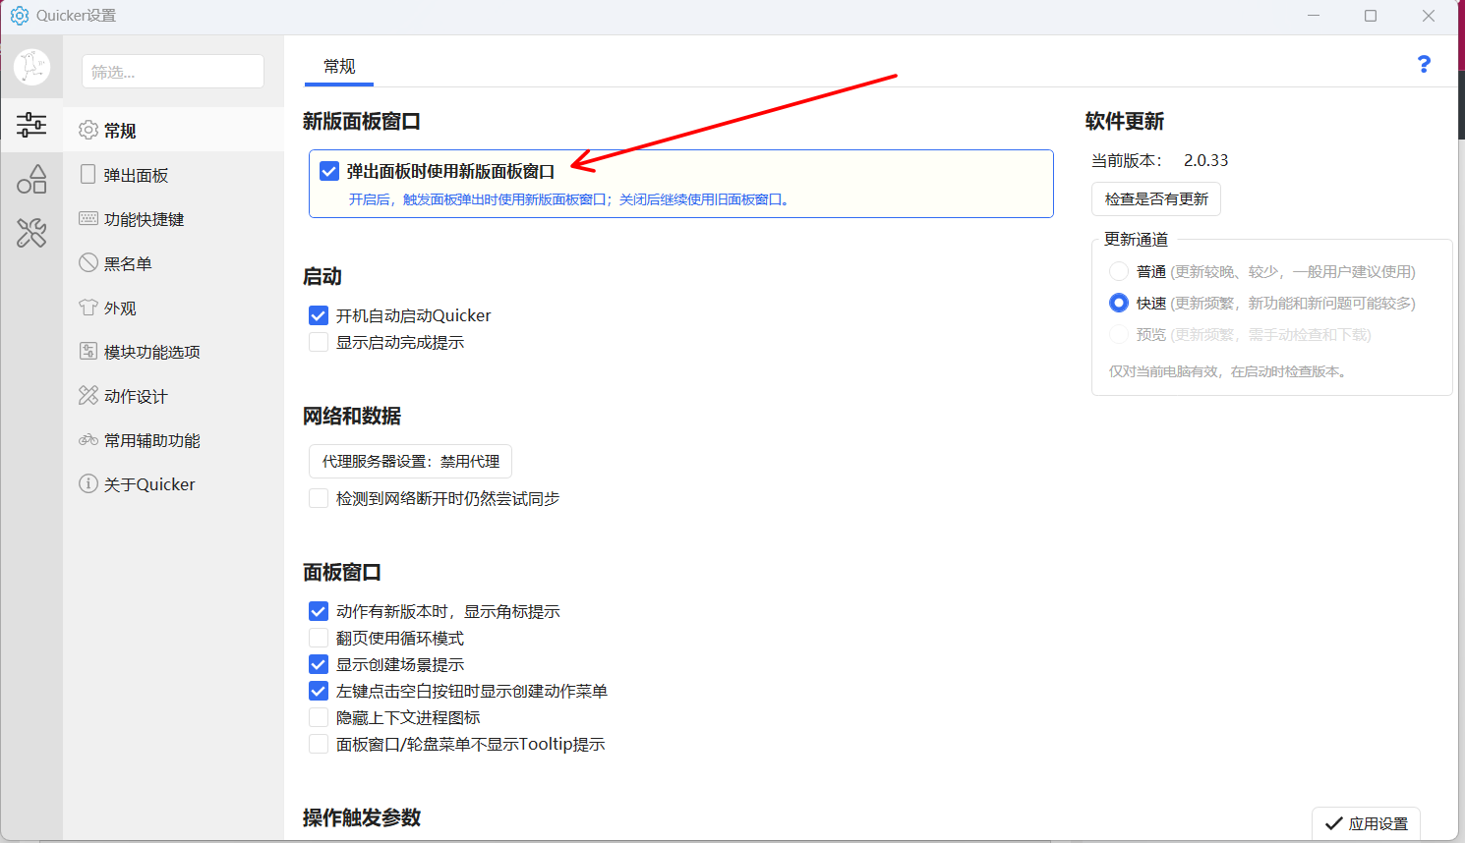The image size is (1465, 843).
Task: Uncheck 开机自动启动Quicker
Action: click(319, 315)
